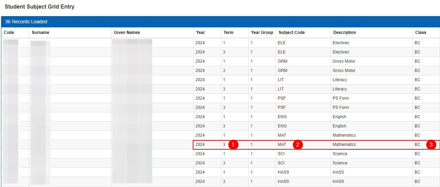The image size is (440, 187).
Task: Select the LIT subject code in Term 3 row
Action: (x=281, y=89)
